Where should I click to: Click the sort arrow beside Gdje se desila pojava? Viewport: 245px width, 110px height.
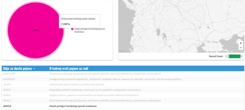click(x=34, y=69)
